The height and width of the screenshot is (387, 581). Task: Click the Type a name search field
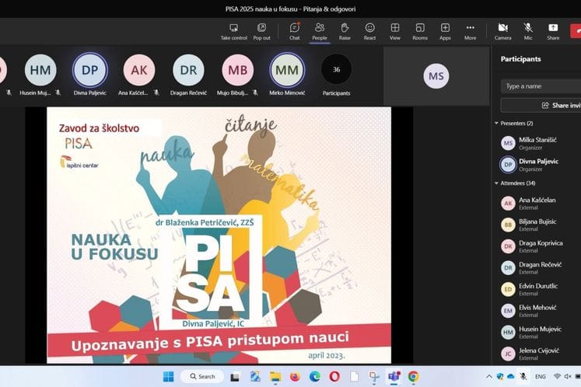(541, 86)
